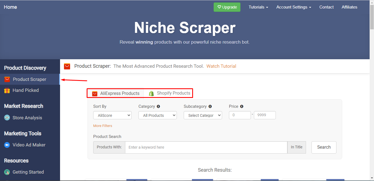Viewport: 374px width, 181px height.
Task: Click the Products With label
Action: click(x=109, y=147)
